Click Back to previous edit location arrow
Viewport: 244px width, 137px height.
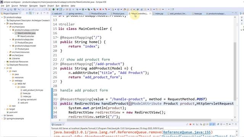[x=157, y=9]
